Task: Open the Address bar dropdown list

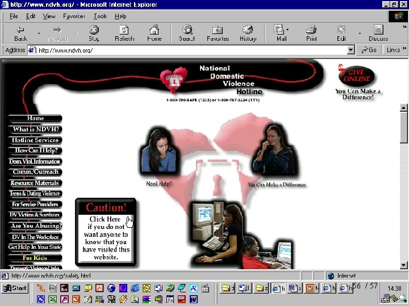Action: pyautogui.click(x=351, y=50)
